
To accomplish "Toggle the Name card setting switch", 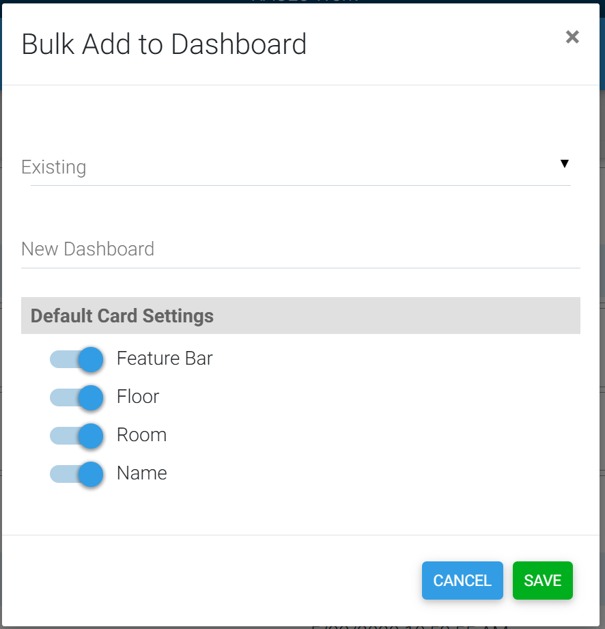I will tap(76, 474).
